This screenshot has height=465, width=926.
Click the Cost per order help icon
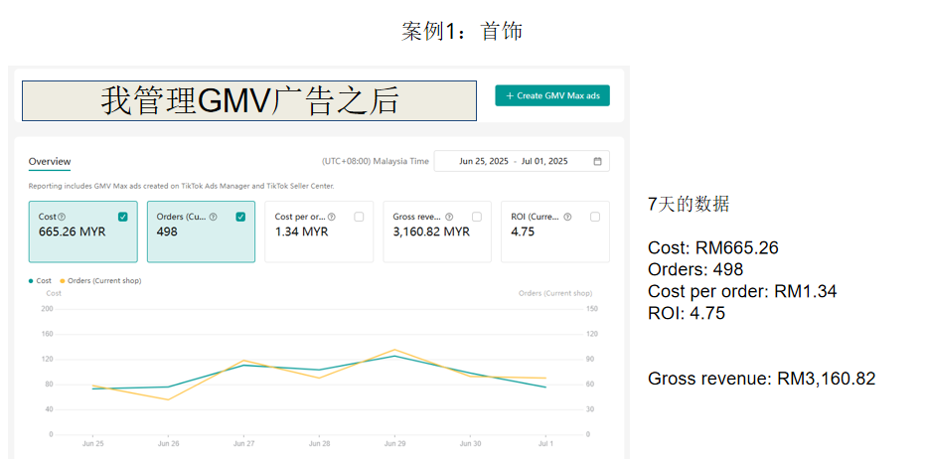[x=331, y=217]
